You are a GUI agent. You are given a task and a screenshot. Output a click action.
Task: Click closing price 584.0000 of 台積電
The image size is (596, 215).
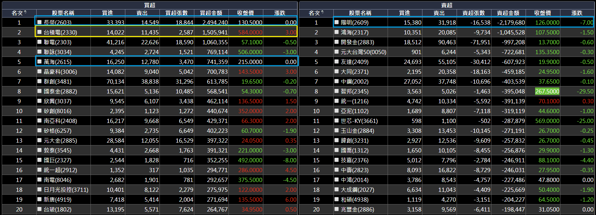pyautogui.click(x=250, y=32)
